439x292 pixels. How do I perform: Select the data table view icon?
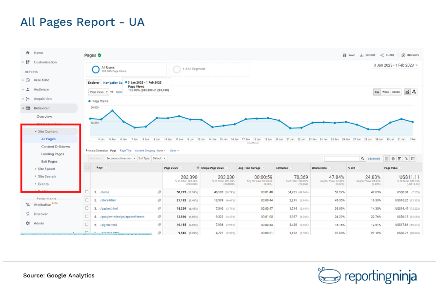(387, 159)
